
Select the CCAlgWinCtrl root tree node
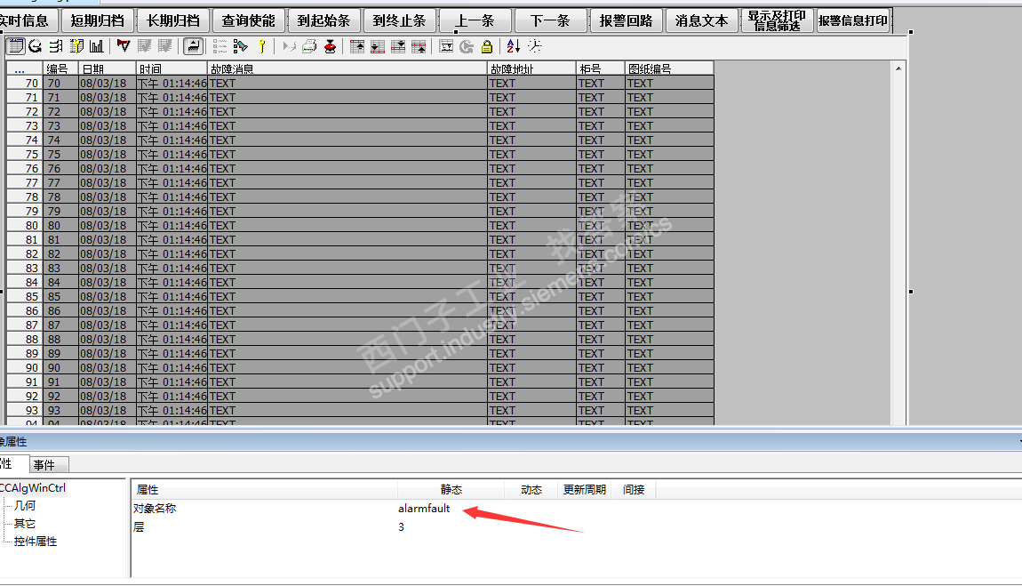click(33, 487)
